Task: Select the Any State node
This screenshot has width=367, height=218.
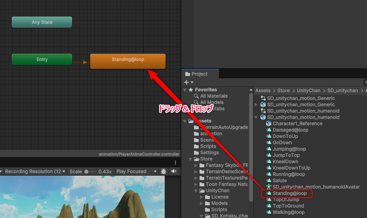Action: pyautogui.click(x=42, y=22)
